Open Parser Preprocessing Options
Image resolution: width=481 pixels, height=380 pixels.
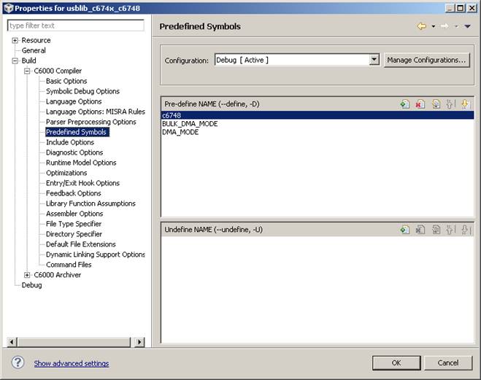point(91,122)
